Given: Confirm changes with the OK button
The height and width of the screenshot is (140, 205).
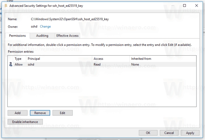Looking at the screenshot, I should coord(148,133).
